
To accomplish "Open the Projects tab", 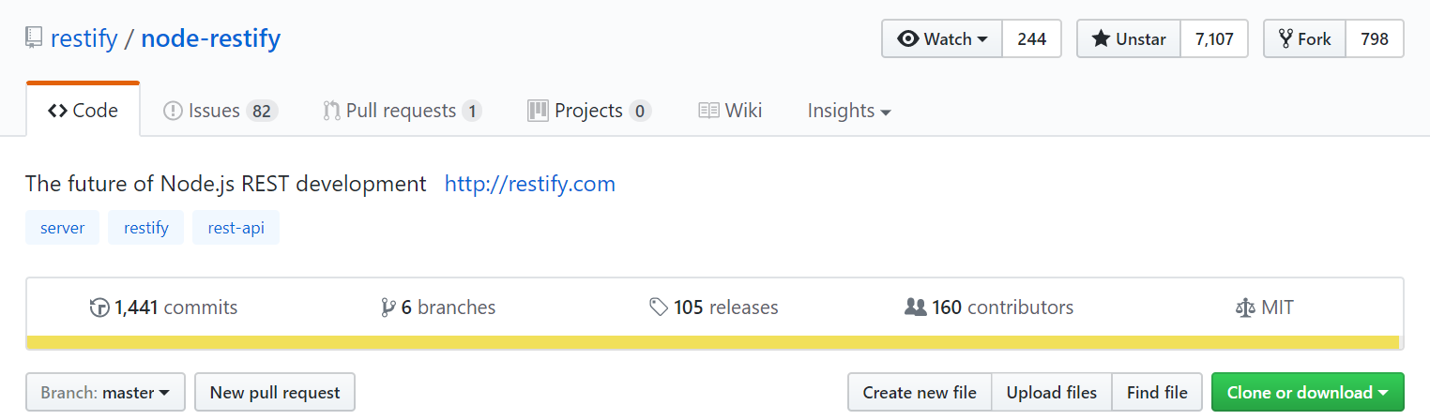I will (589, 111).
